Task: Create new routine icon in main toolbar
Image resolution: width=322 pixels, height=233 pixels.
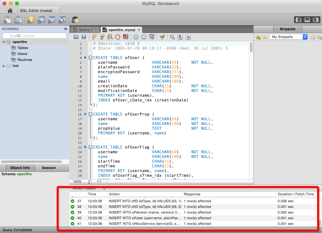Action: [62, 20]
